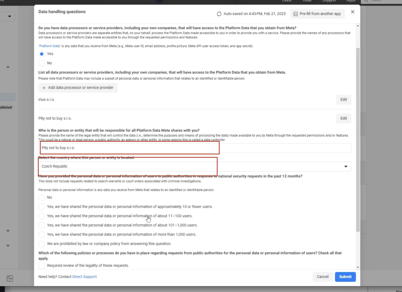Select more than 1,000 users option
Image resolution: width=402 pixels, height=292 pixels.
click(42, 234)
